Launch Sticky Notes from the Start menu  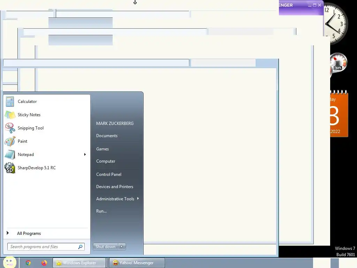pyautogui.click(x=47, y=115)
